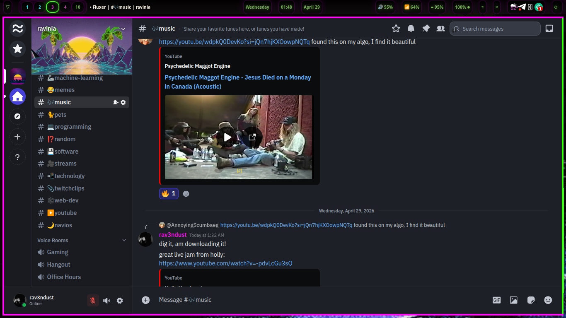The width and height of the screenshot is (566, 318).
Task: Open the Explore compass icon in sidebar
Action: pyautogui.click(x=17, y=117)
